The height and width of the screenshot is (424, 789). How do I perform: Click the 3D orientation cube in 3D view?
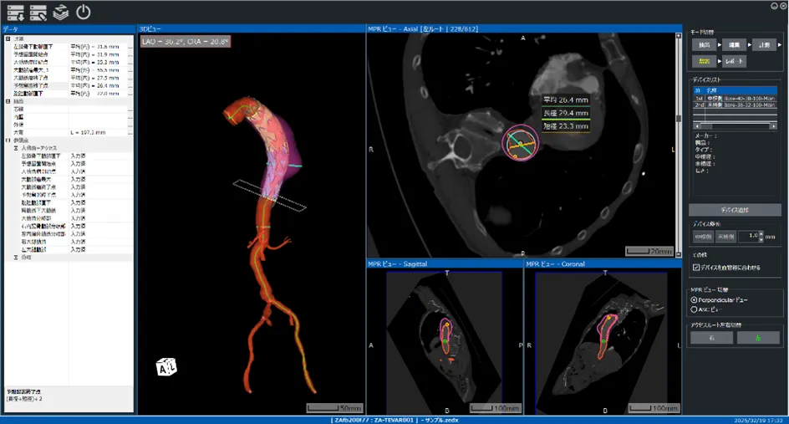167,365
